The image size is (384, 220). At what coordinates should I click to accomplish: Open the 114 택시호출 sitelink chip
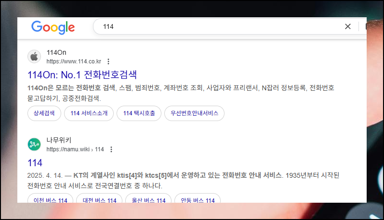coord(139,113)
